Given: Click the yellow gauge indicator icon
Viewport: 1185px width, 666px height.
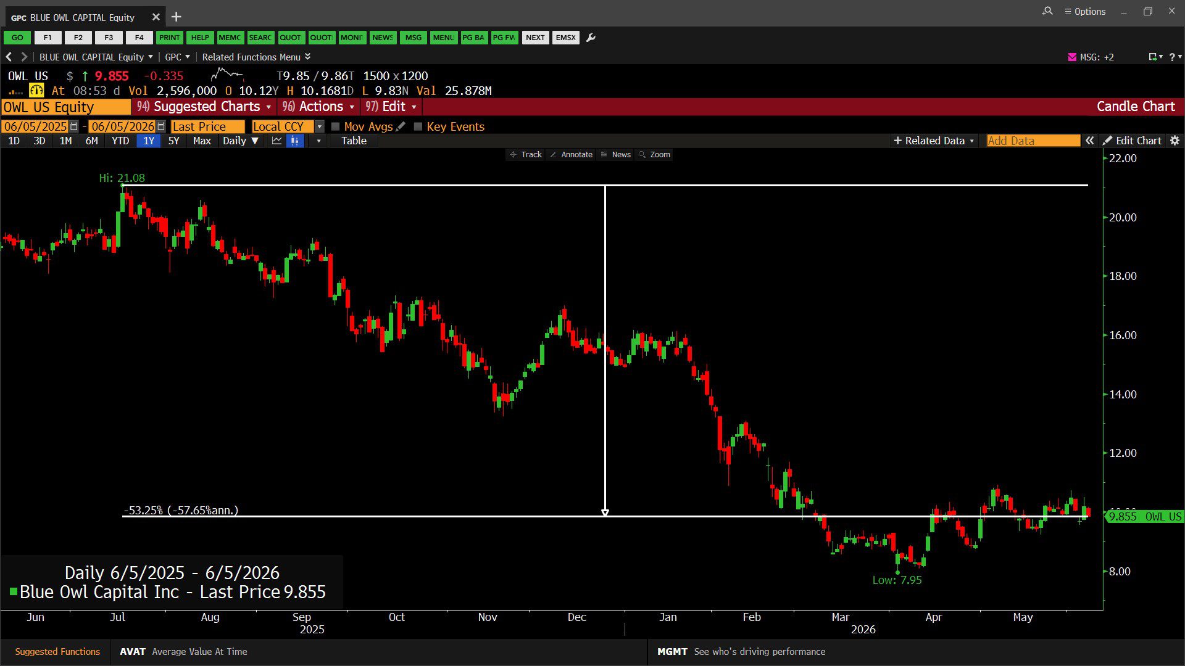Looking at the screenshot, I should [x=36, y=91].
